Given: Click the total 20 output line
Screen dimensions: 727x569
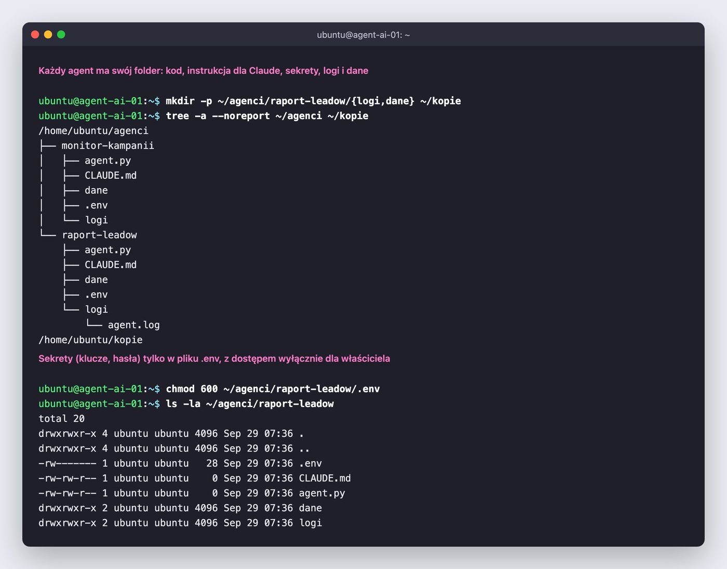Looking at the screenshot, I should (62, 419).
